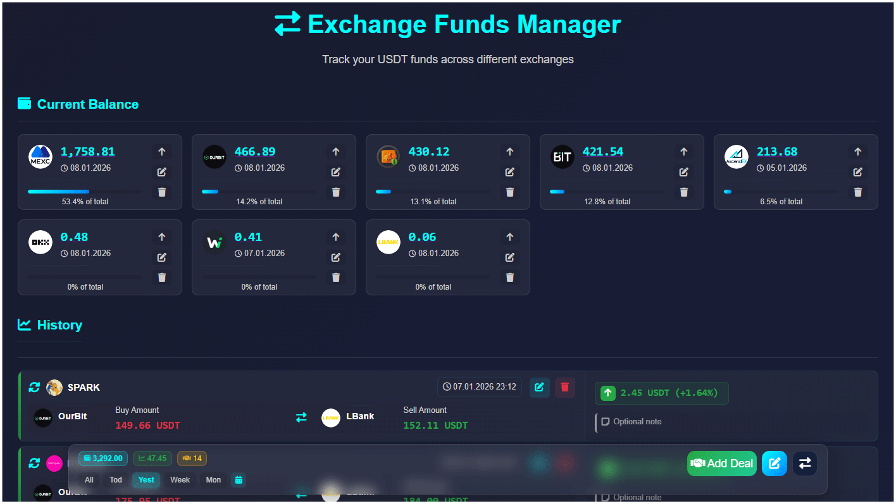
Task: Open the calendar date filter icon
Action: [239, 480]
